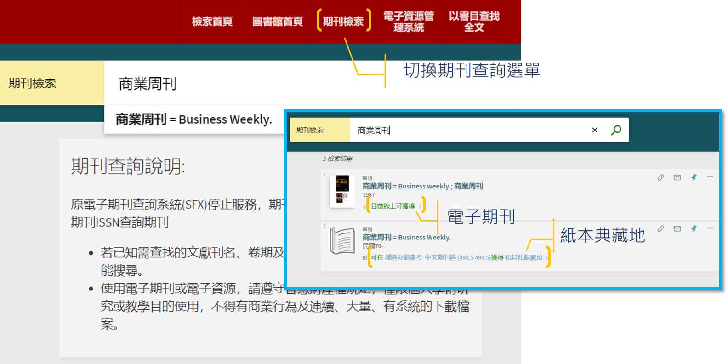Click first result book cover thumbnail

click(x=342, y=190)
